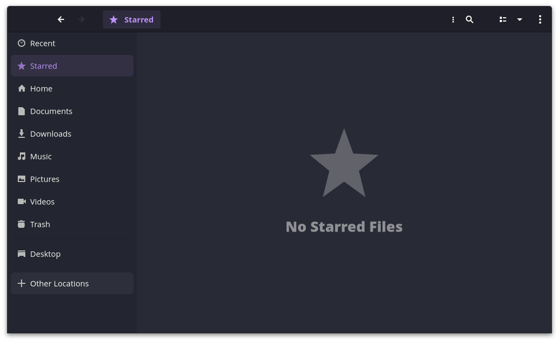Click the Starred tab in the path bar
Viewport: 559px width, 342px height.
point(131,19)
